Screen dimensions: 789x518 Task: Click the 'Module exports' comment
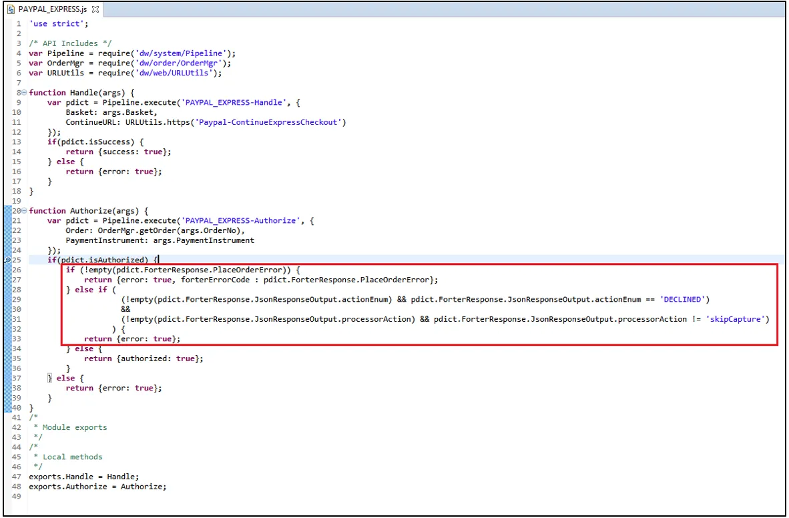coord(75,427)
